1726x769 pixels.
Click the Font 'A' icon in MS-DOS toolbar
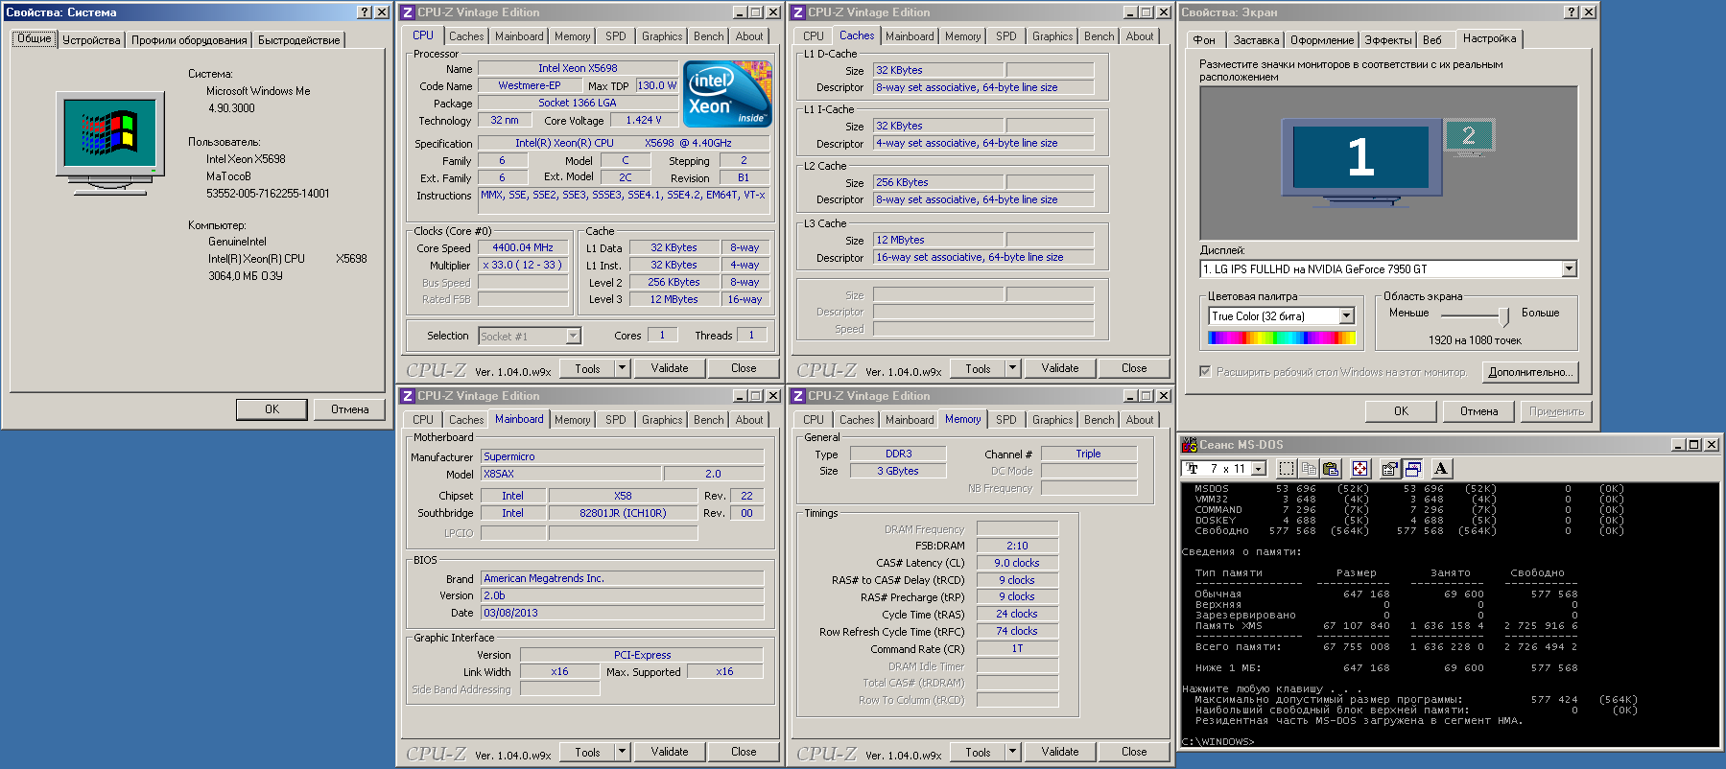coord(1441,469)
